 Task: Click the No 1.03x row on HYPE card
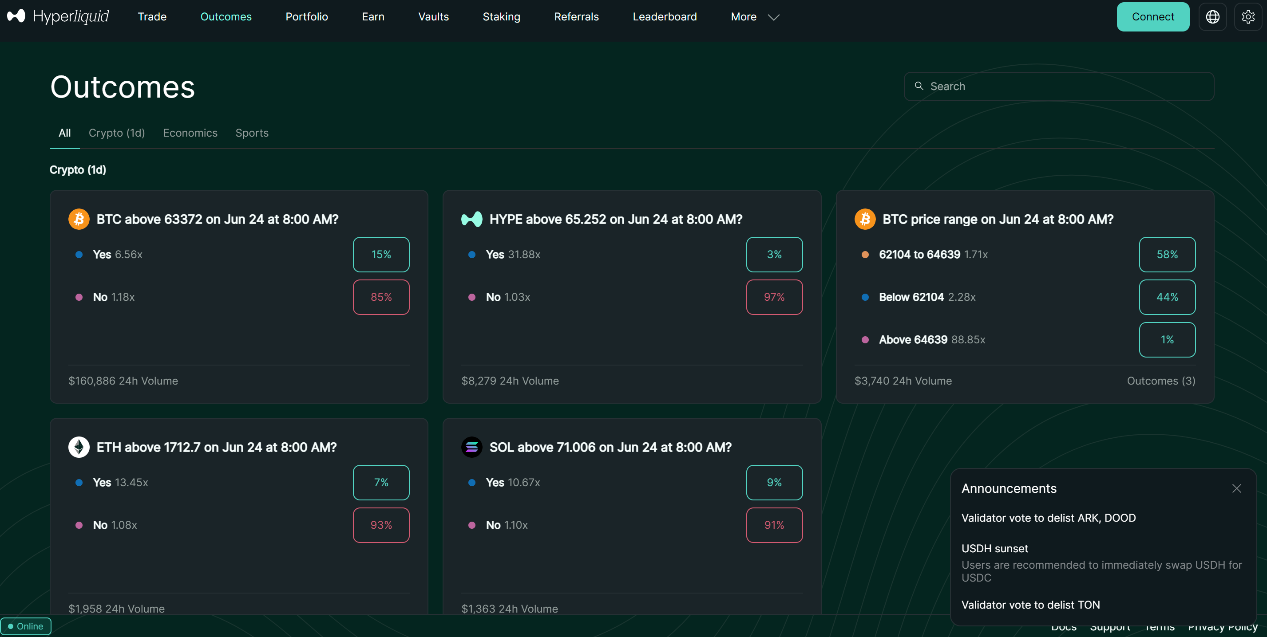632,297
